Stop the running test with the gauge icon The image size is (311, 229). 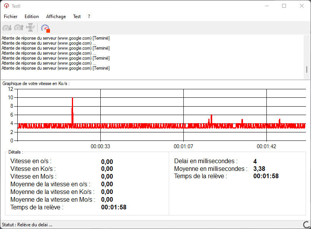pyautogui.click(x=45, y=28)
